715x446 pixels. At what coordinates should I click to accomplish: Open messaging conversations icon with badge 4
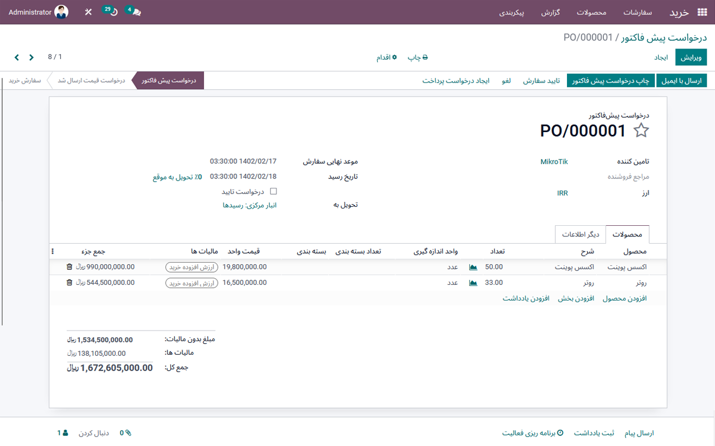(x=132, y=11)
